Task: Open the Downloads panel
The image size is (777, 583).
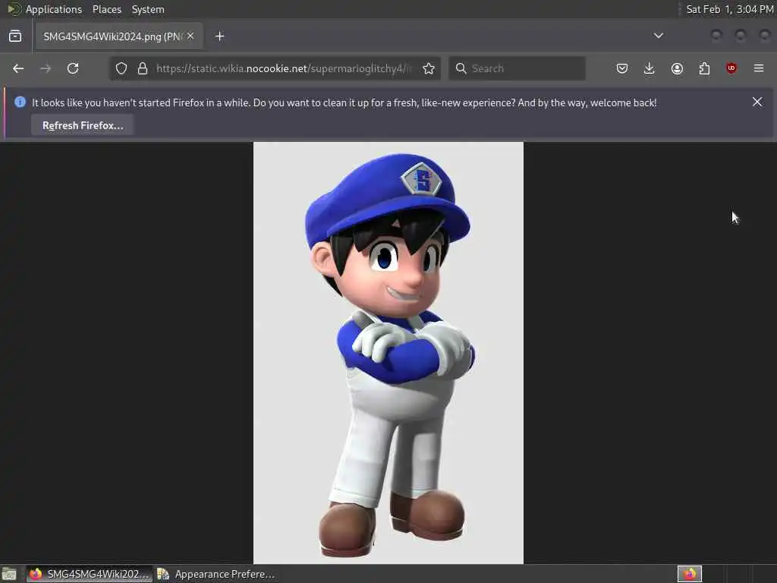Action: (650, 68)
